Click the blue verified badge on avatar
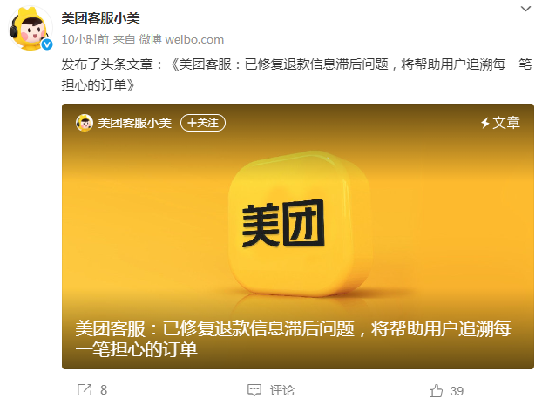 click(47, 44)
